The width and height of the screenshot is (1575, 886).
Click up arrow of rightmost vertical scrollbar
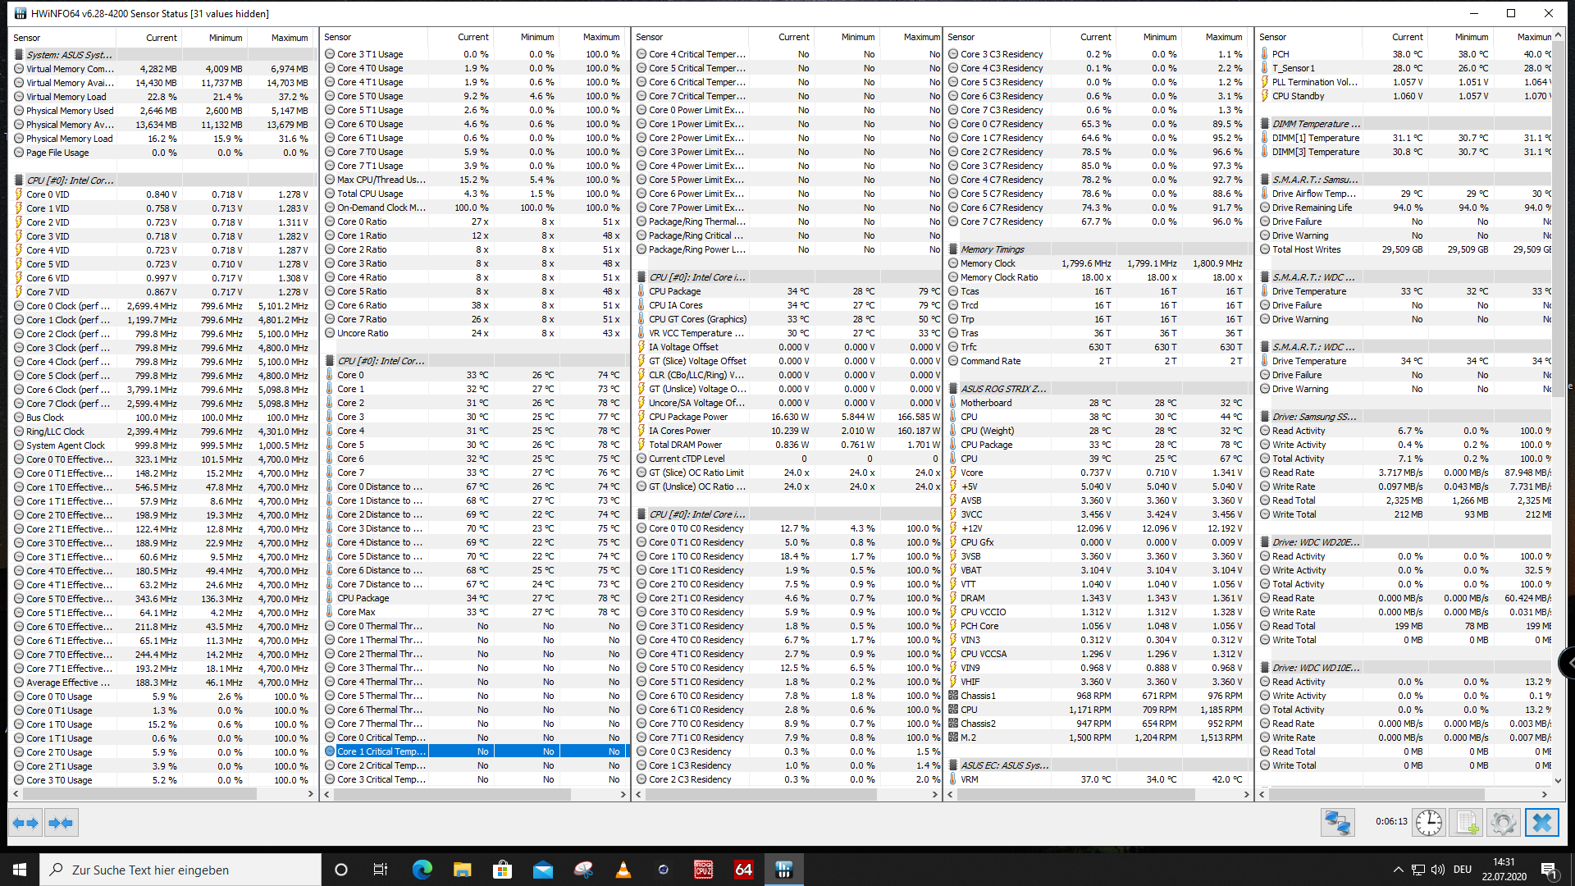point(1559,36)
